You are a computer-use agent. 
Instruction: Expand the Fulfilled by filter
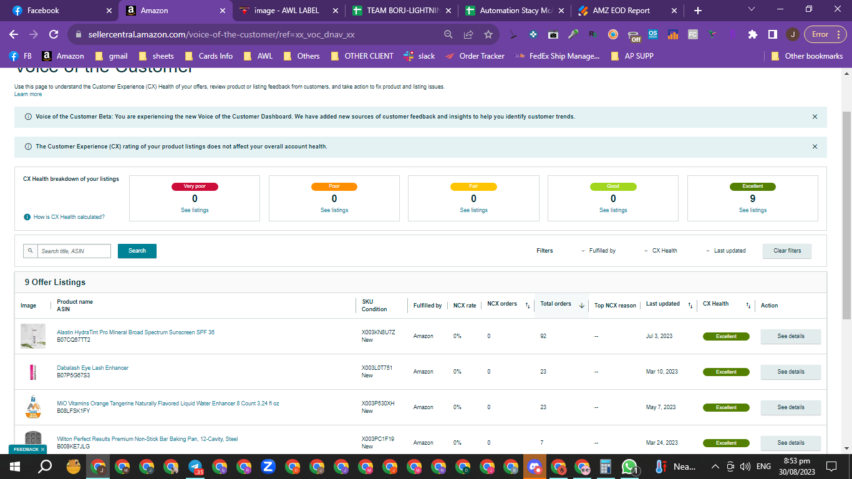pos(598,251)
